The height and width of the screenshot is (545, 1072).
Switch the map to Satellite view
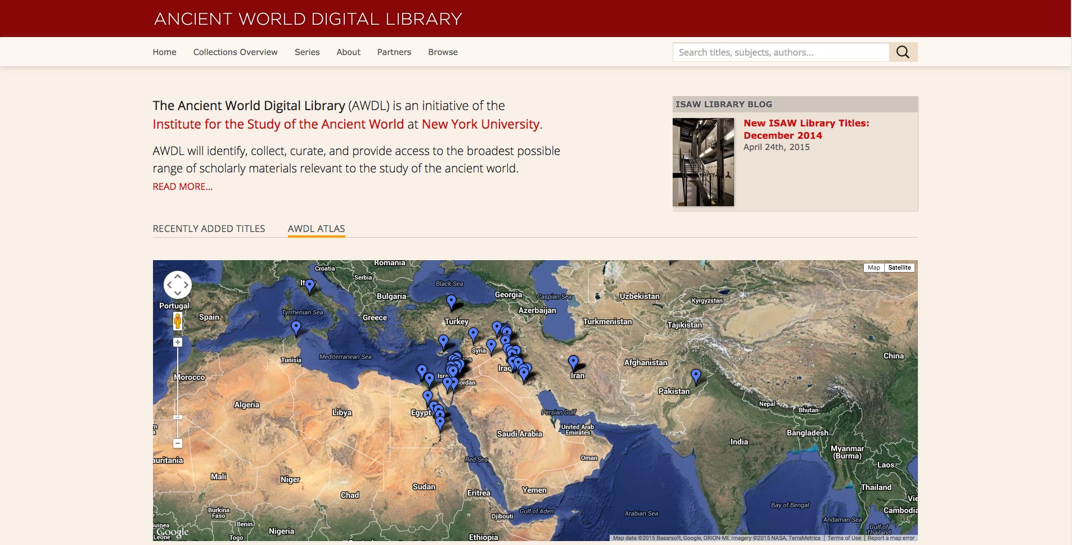click(899, 267)
